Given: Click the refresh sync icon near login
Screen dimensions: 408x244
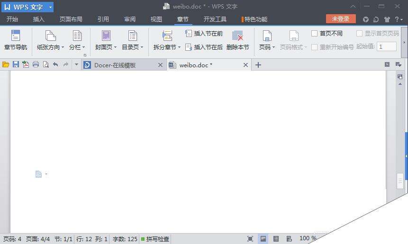Looking at the screenshot, I should [x=376, y=19].
